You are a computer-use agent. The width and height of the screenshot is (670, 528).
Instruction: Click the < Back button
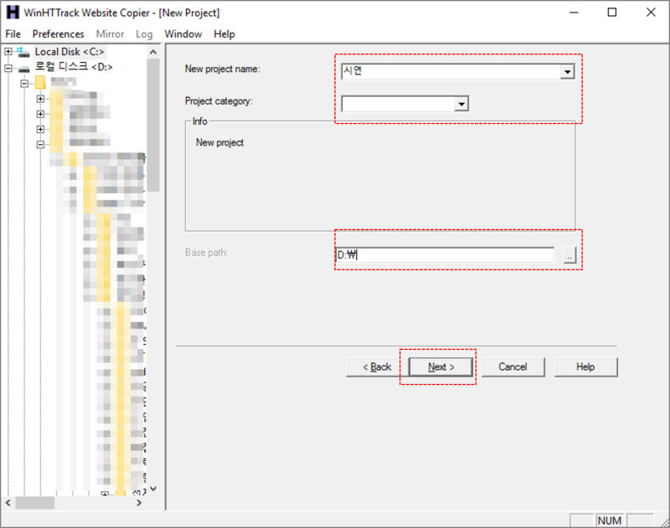pos(377,367)
